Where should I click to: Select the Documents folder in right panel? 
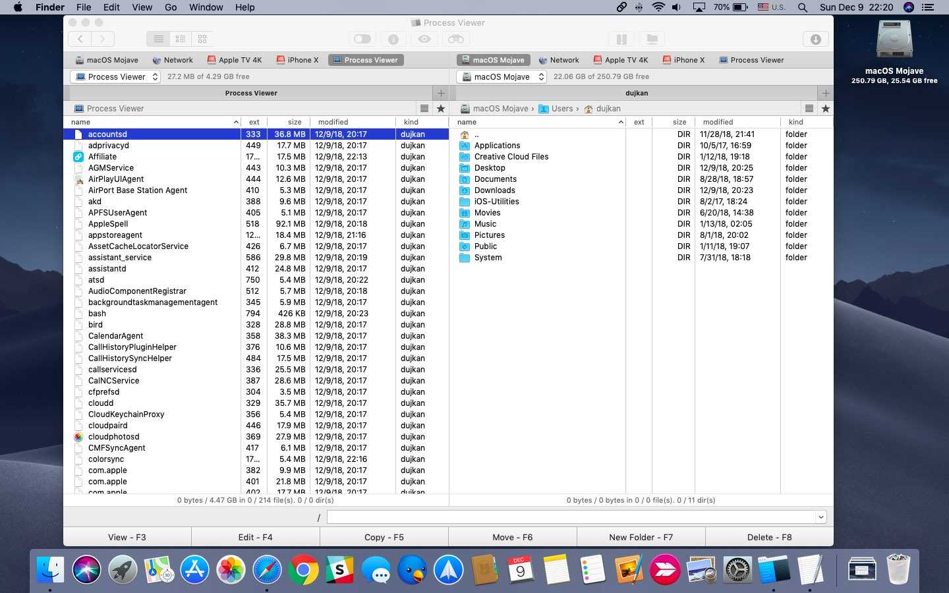495,179
